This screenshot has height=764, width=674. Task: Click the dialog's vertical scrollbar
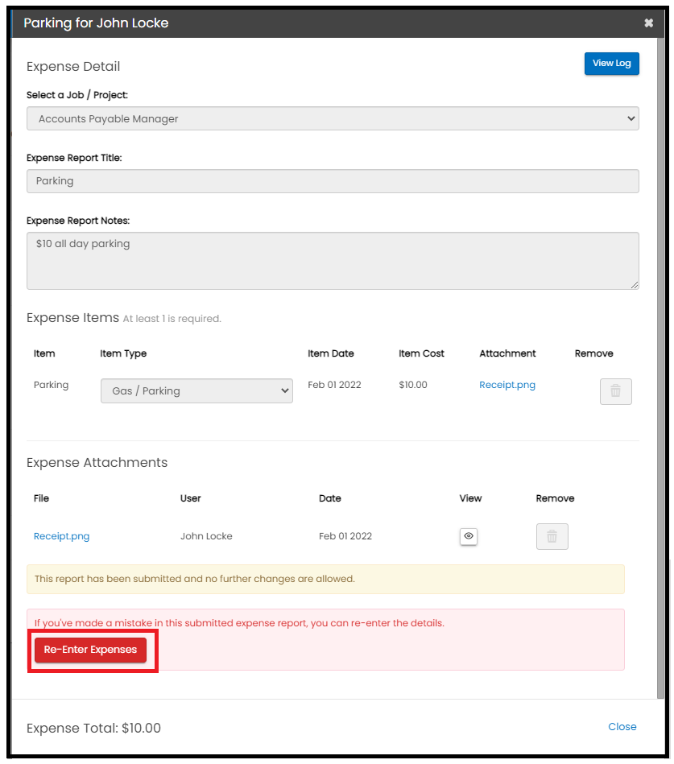tap(660, 368)
